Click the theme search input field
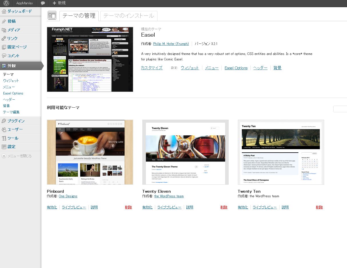 pos(340,109)
